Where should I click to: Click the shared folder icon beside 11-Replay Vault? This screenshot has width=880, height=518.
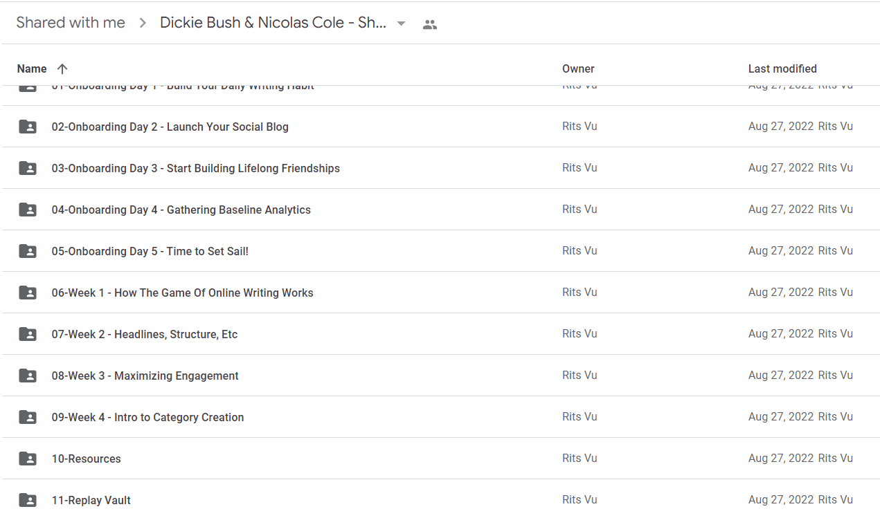28,500
